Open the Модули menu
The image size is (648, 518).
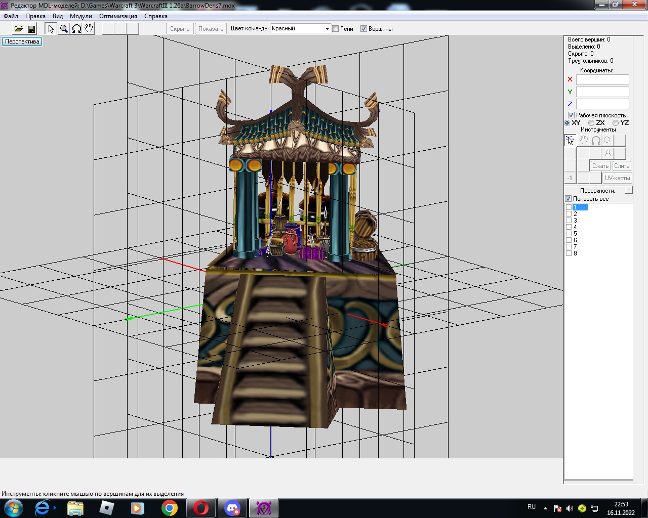click(x=81, y=16)
